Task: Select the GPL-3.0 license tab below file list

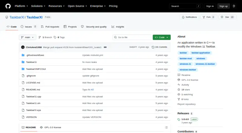Action: point(51,128)
